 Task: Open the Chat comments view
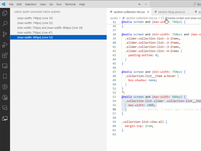5,108
